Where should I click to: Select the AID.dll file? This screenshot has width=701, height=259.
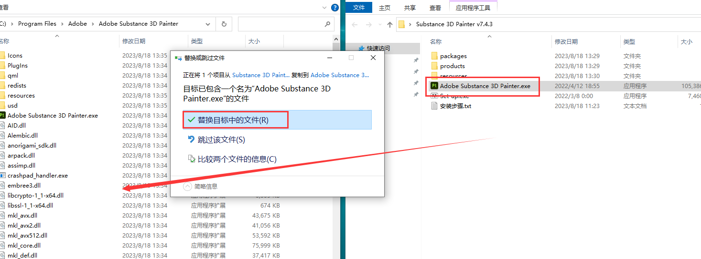(17, 126)
